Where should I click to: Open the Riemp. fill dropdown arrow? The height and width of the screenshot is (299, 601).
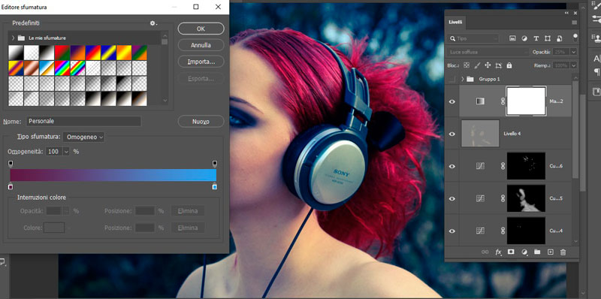point(573,65)
